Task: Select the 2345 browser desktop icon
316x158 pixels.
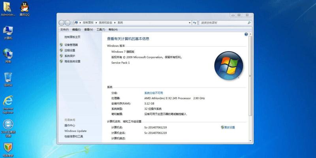Action: (x=8, y=128)
